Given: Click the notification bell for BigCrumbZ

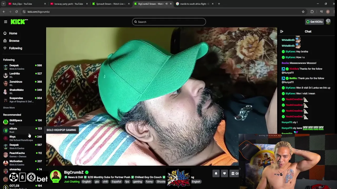Looking at the screenshot, I should (x=216, y=174).
